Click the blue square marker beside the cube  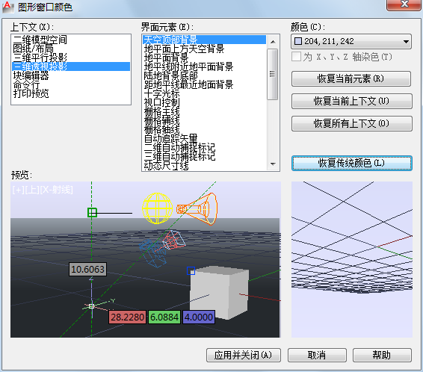pyautogui.click(x=191, y=270)
